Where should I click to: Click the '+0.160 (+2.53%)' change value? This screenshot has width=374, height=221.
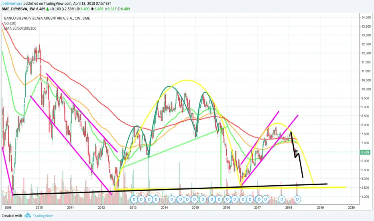click(62, 9)
